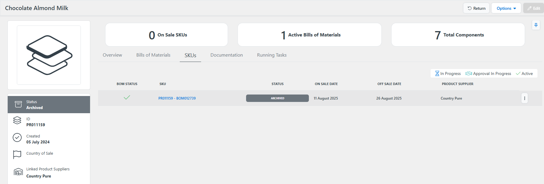Click the Total Components card
The height and width of the screenshot is (184, 544).
[458, 35]
